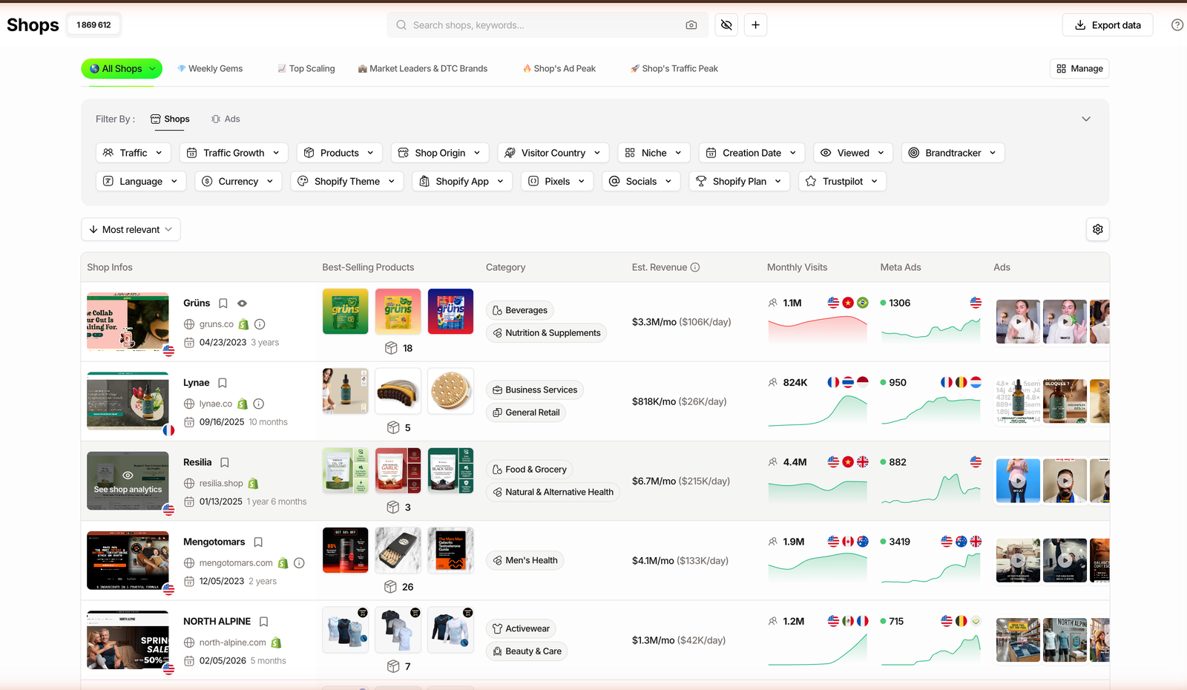Click the product box icon showing 18 products

(x=391, y=348)
